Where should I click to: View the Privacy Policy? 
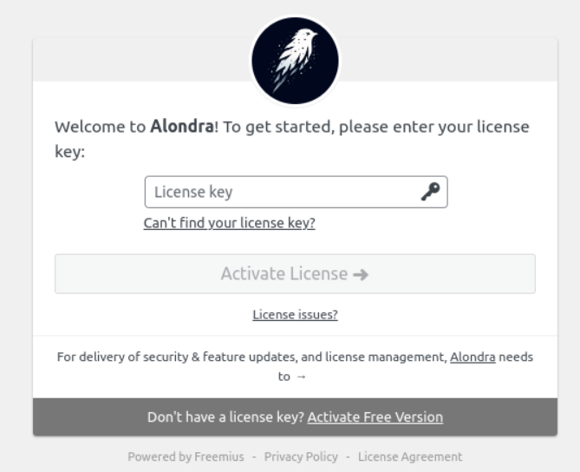click(301, 457)
